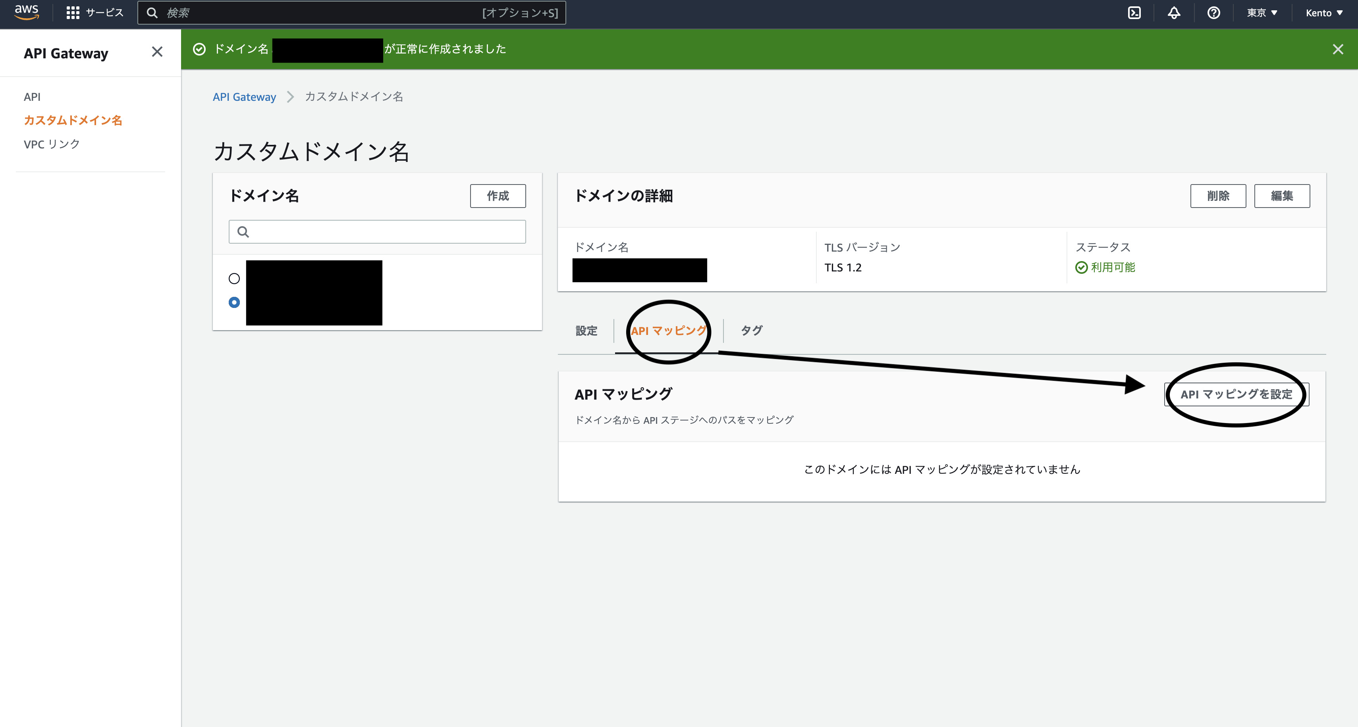This screenshot has height=727, width=1358.
Task: Open the AWS Services grid icon
Action: pos(74,13)
